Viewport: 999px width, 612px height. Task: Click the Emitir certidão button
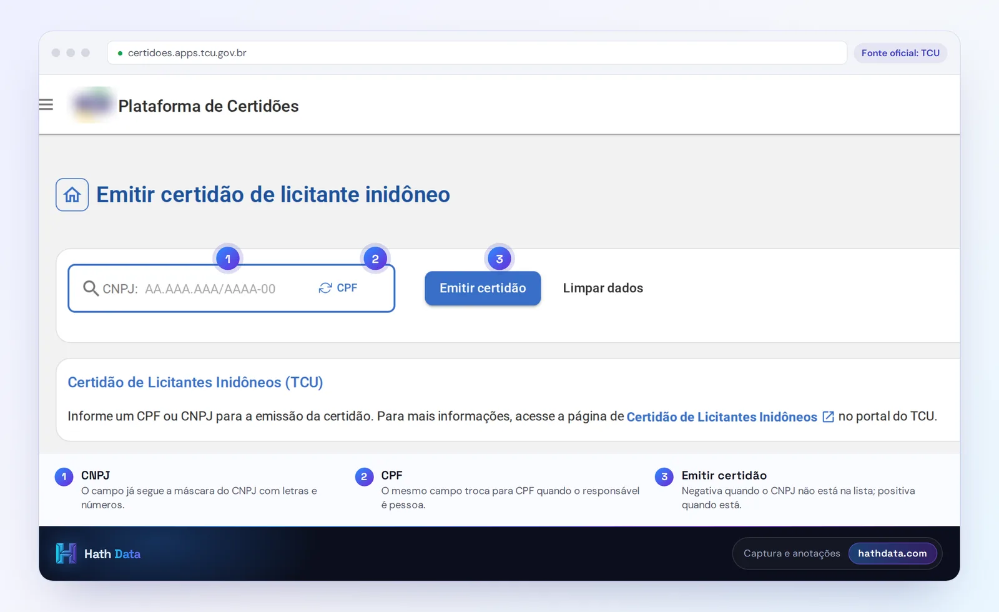483,288
